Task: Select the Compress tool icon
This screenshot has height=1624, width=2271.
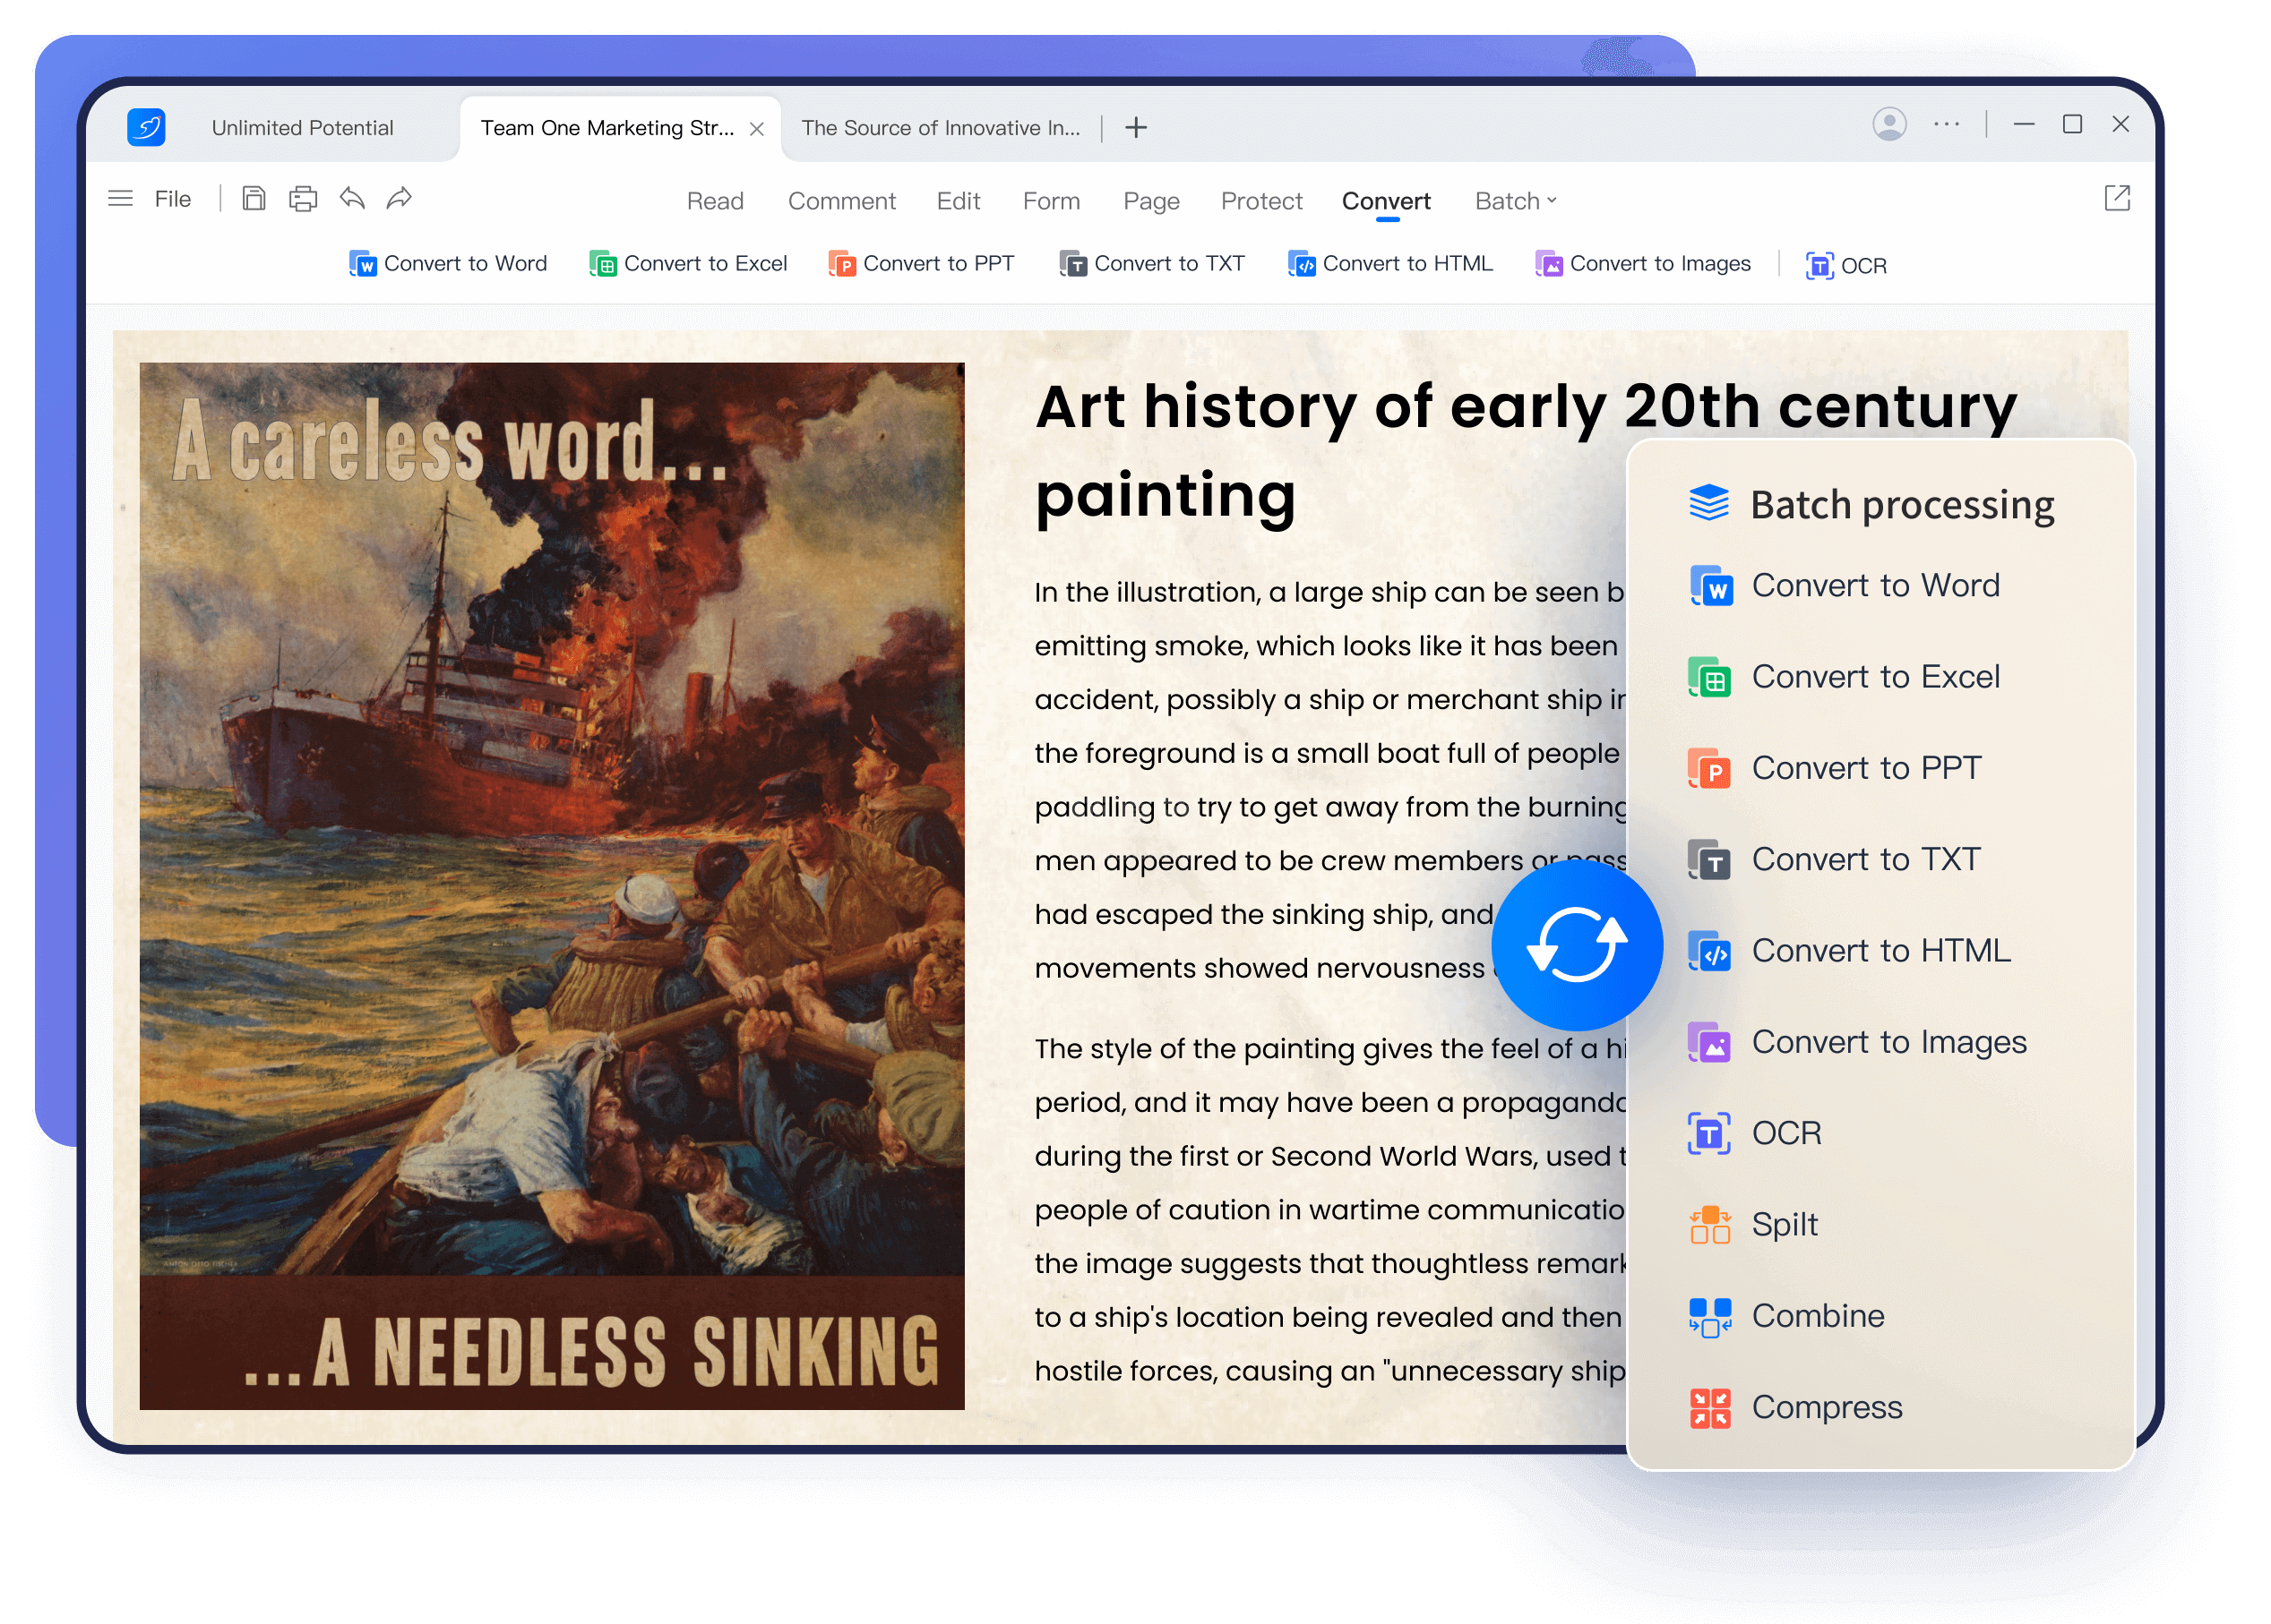Action: click(x=1705, y=1408)
